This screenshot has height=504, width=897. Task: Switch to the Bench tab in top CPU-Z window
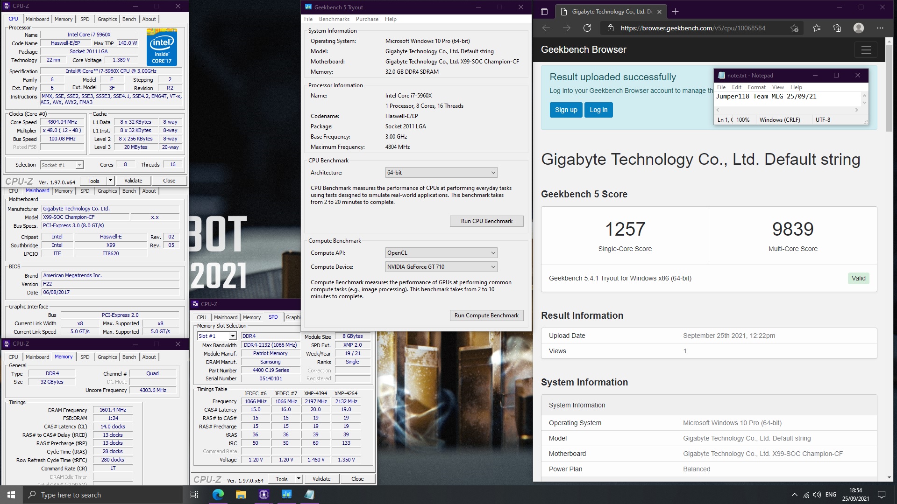(129, 19)
